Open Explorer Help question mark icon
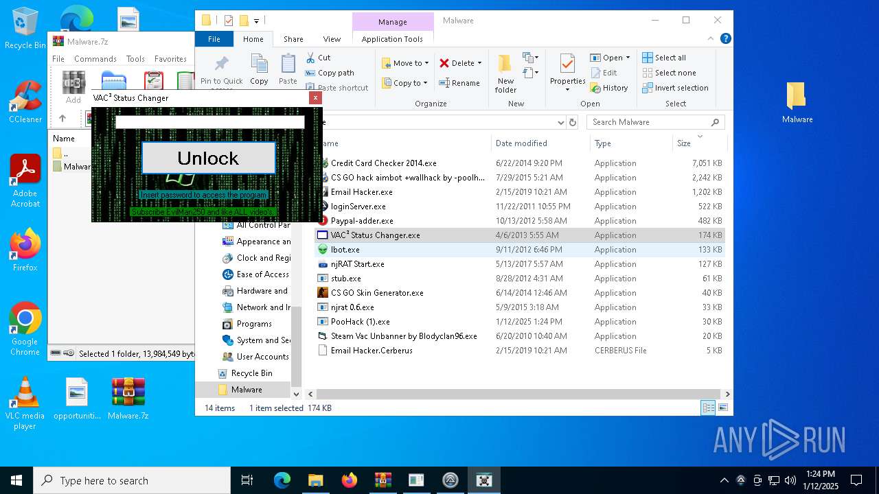The image size is (879, 494). click(x=725, y=39)
